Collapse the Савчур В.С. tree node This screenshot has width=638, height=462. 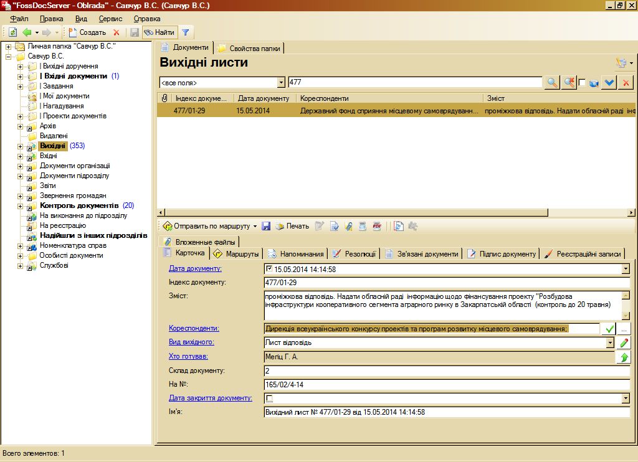pyautogui.click(x=8, y=57)
